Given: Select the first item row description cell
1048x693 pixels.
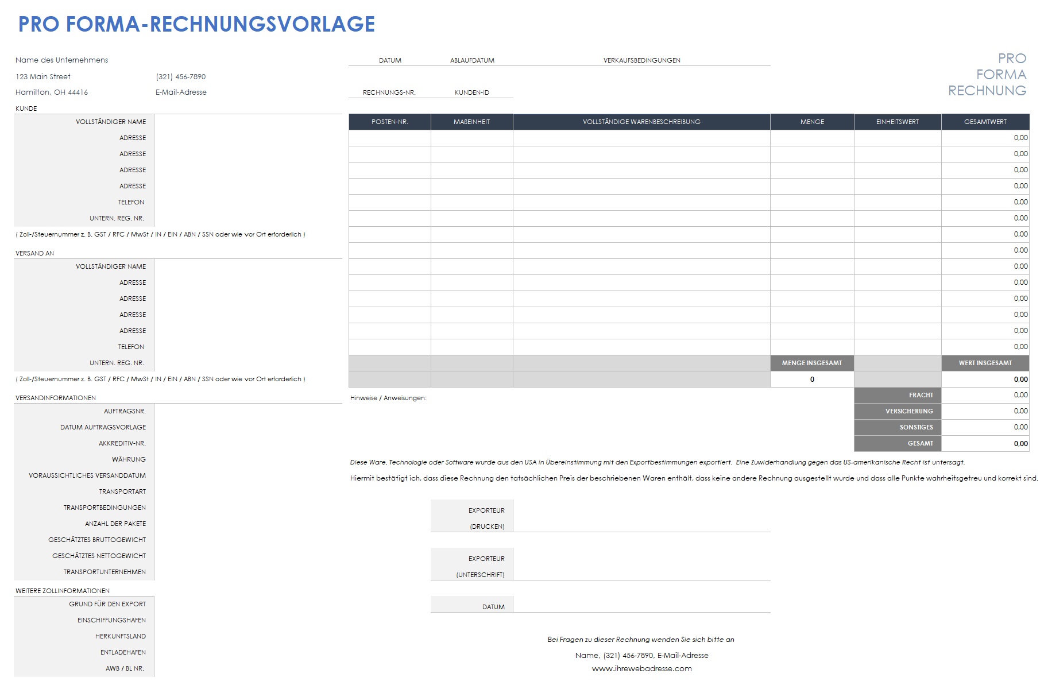Looking at the screenshot, I should point(641,138).
